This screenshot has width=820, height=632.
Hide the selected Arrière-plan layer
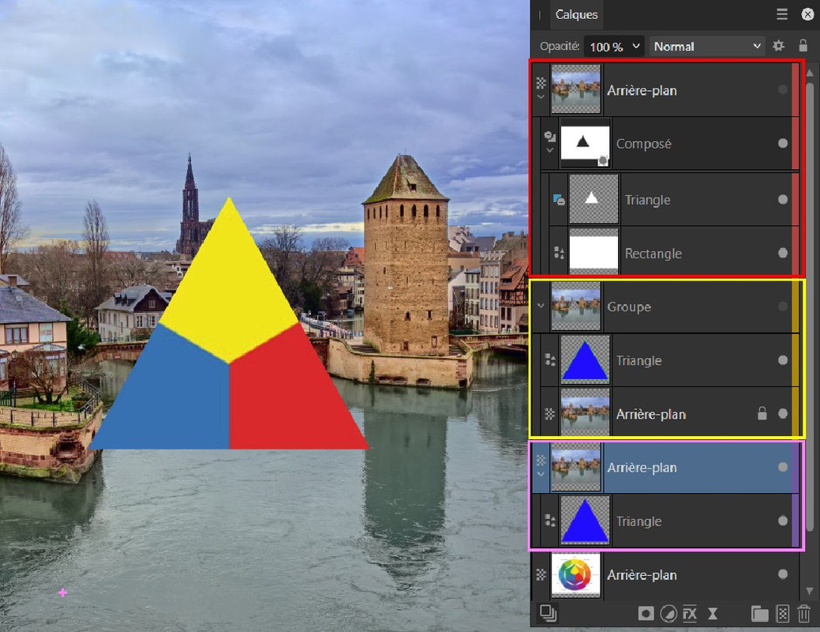(782, 467)
